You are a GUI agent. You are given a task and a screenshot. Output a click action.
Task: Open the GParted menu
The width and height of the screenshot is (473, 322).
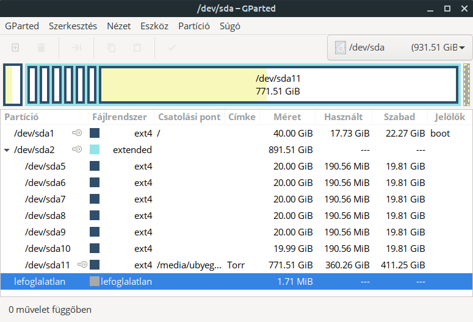[x=22, y=26]
